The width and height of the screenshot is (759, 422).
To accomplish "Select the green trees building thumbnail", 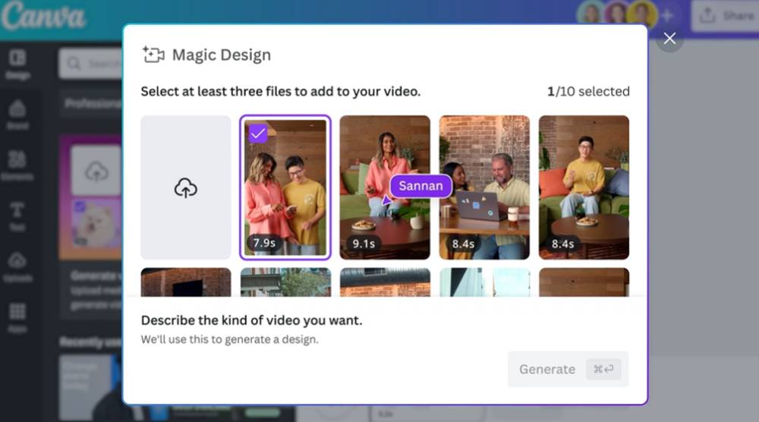I will 285,282.
